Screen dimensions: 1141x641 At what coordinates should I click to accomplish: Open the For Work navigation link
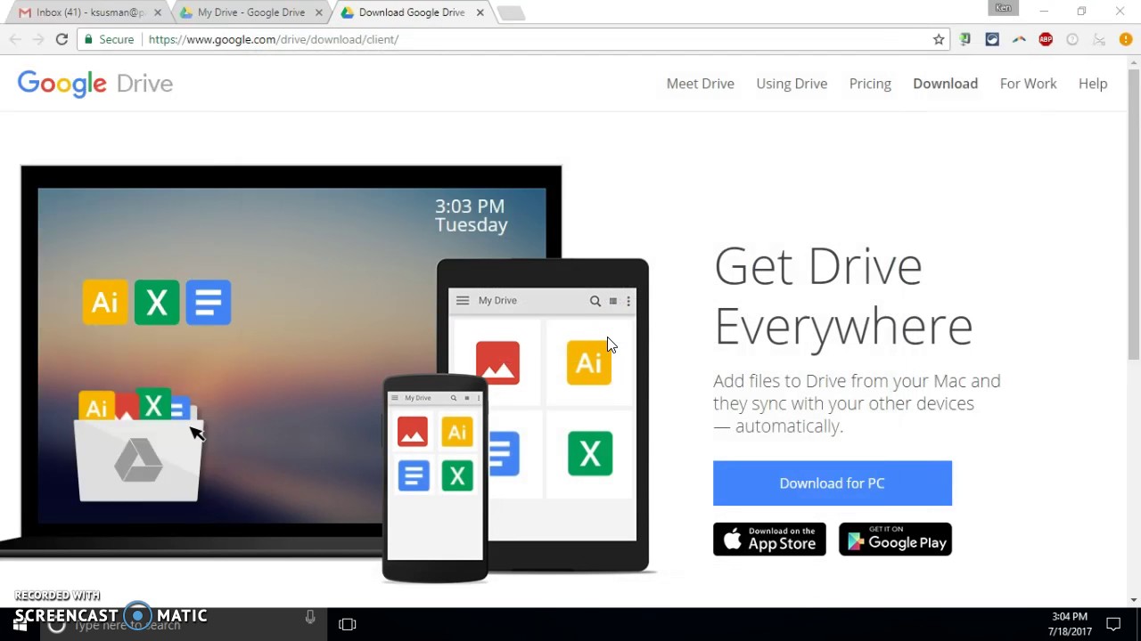point(1028,84)
